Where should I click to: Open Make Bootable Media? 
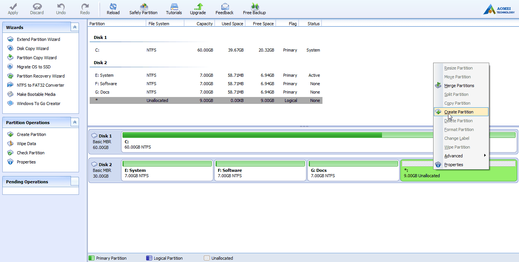tap(32, 94)
